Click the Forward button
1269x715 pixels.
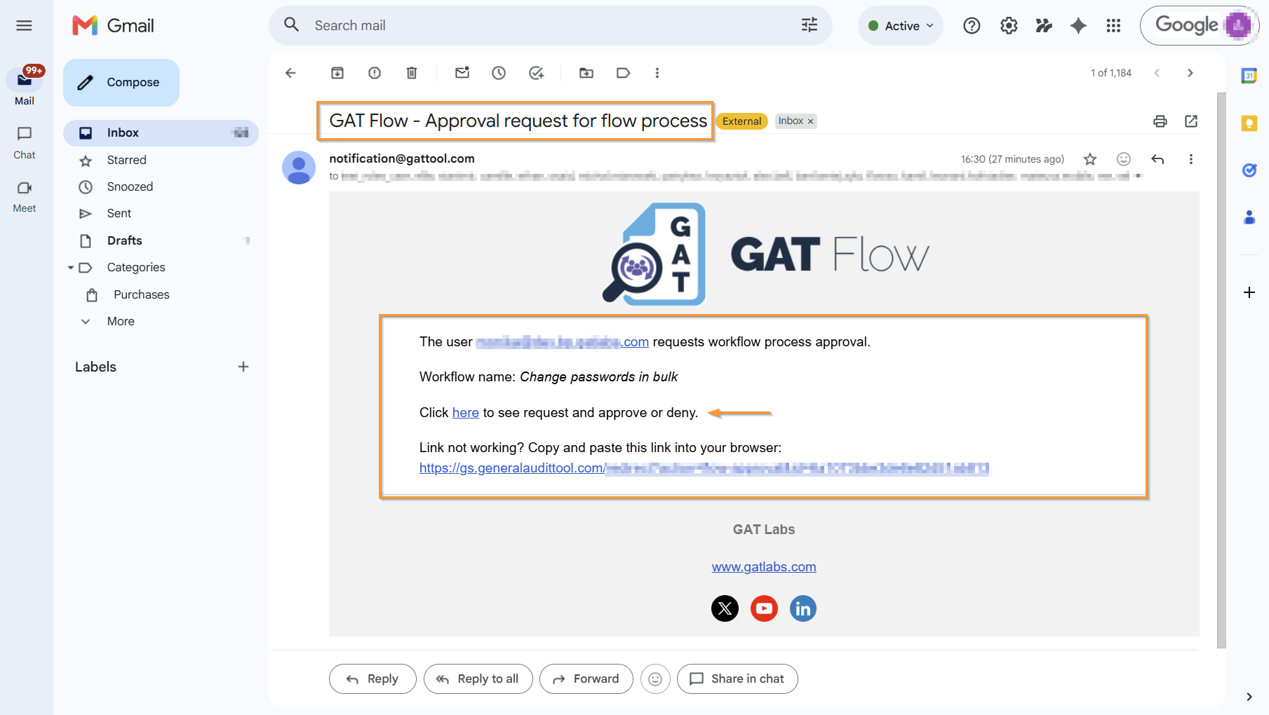(x=586, y=679)
